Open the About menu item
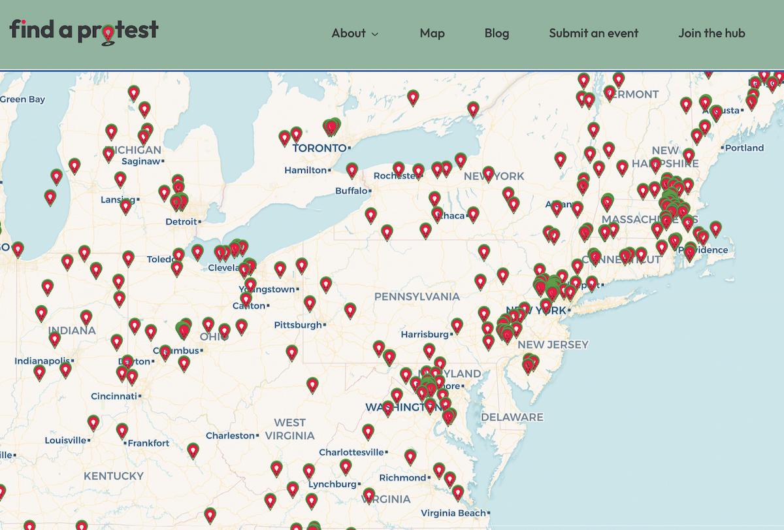The height and width of the screenshot is (530, 784). [348, 33]
